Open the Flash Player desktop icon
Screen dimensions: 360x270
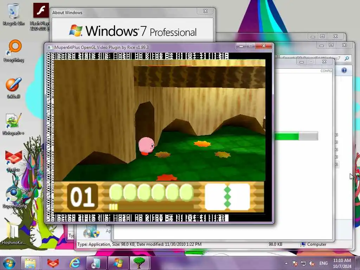point(41,16)
